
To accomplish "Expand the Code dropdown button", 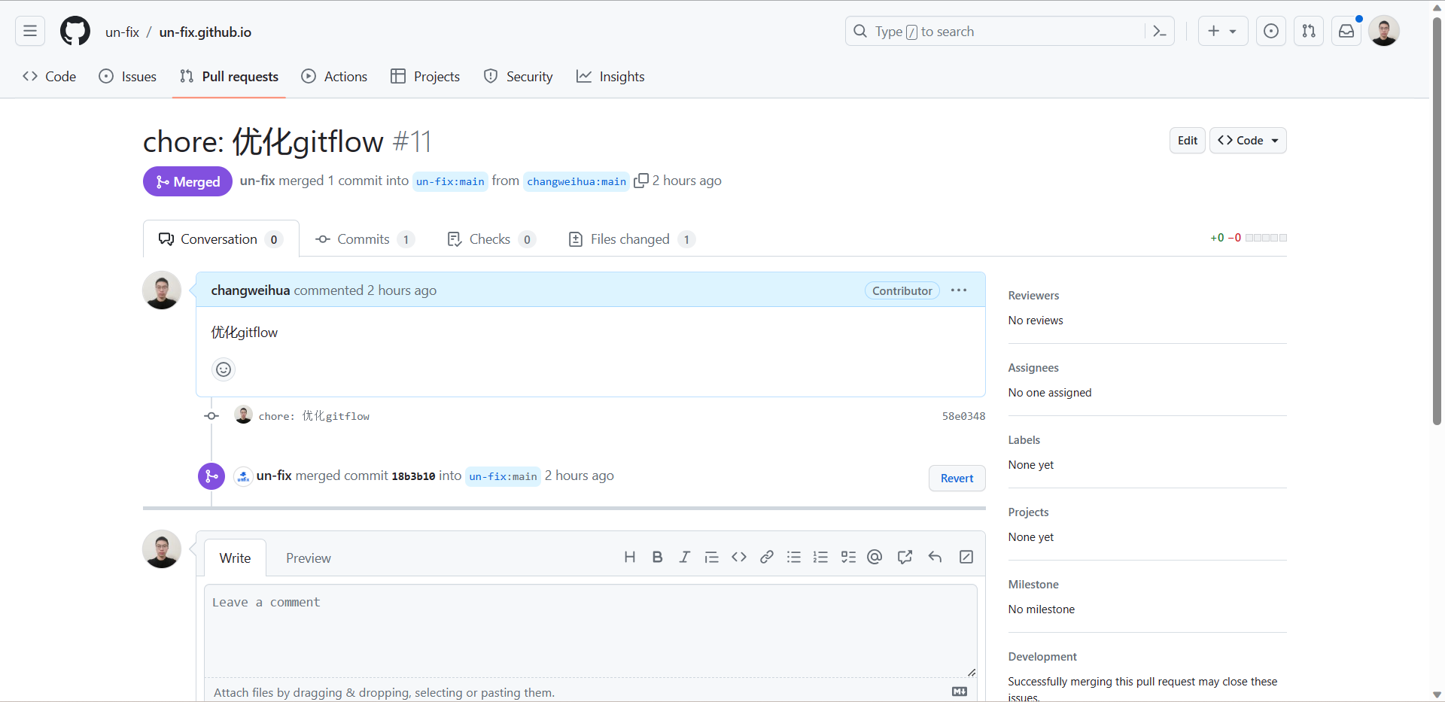I will pyautogui.click(x=1248, y=141).
